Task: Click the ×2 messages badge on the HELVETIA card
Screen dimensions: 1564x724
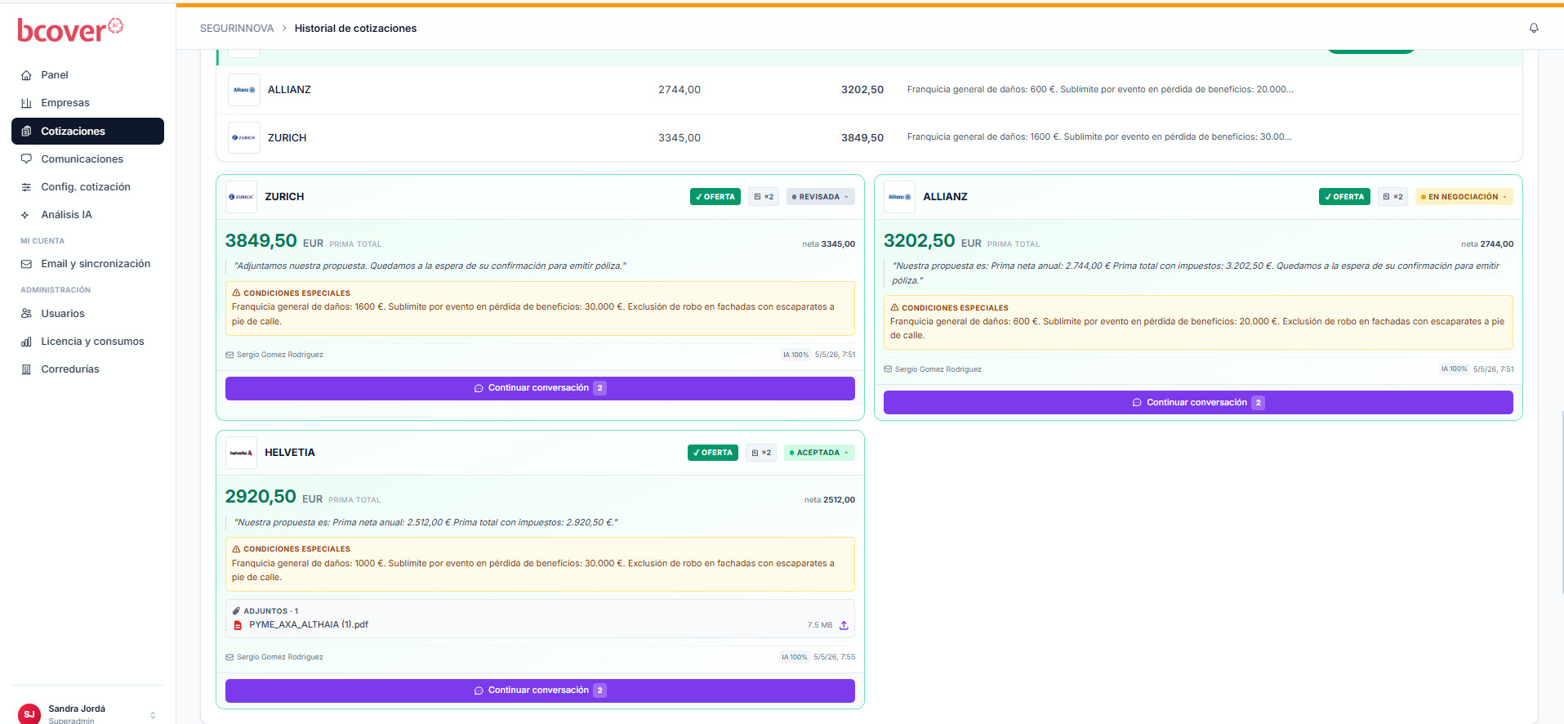Action: 761,453
